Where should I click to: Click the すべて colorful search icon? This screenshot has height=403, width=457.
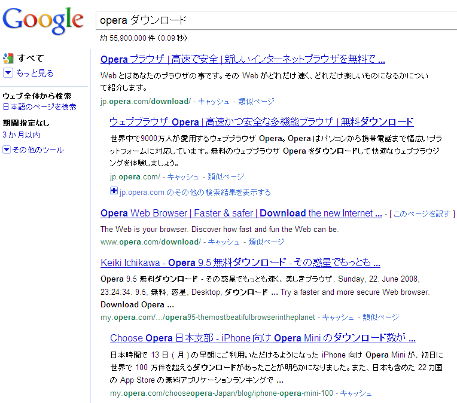pyautogui.click(x=8, y=59)
